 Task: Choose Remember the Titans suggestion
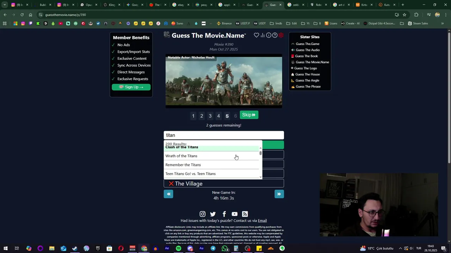(x=212, y=165)
